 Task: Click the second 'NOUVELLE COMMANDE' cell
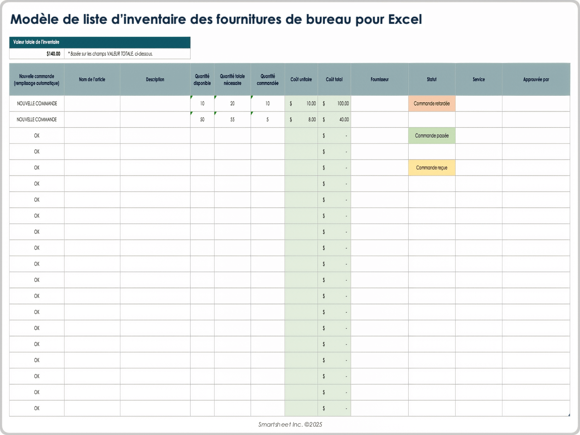click(37, 120)
